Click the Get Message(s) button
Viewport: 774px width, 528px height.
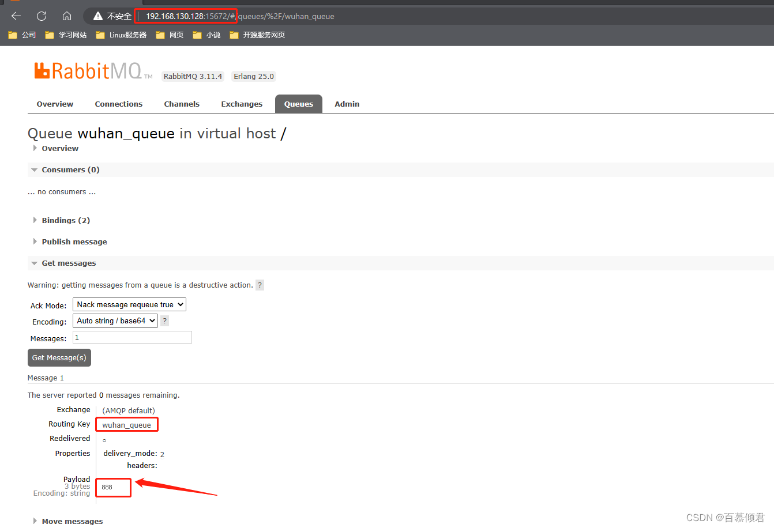[59, 358]
